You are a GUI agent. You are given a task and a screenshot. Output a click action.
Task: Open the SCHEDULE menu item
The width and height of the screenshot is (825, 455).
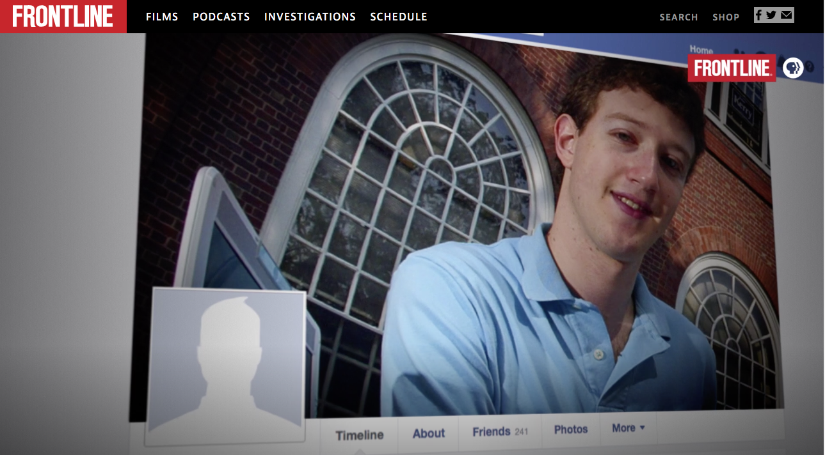(x=399, y=17)
